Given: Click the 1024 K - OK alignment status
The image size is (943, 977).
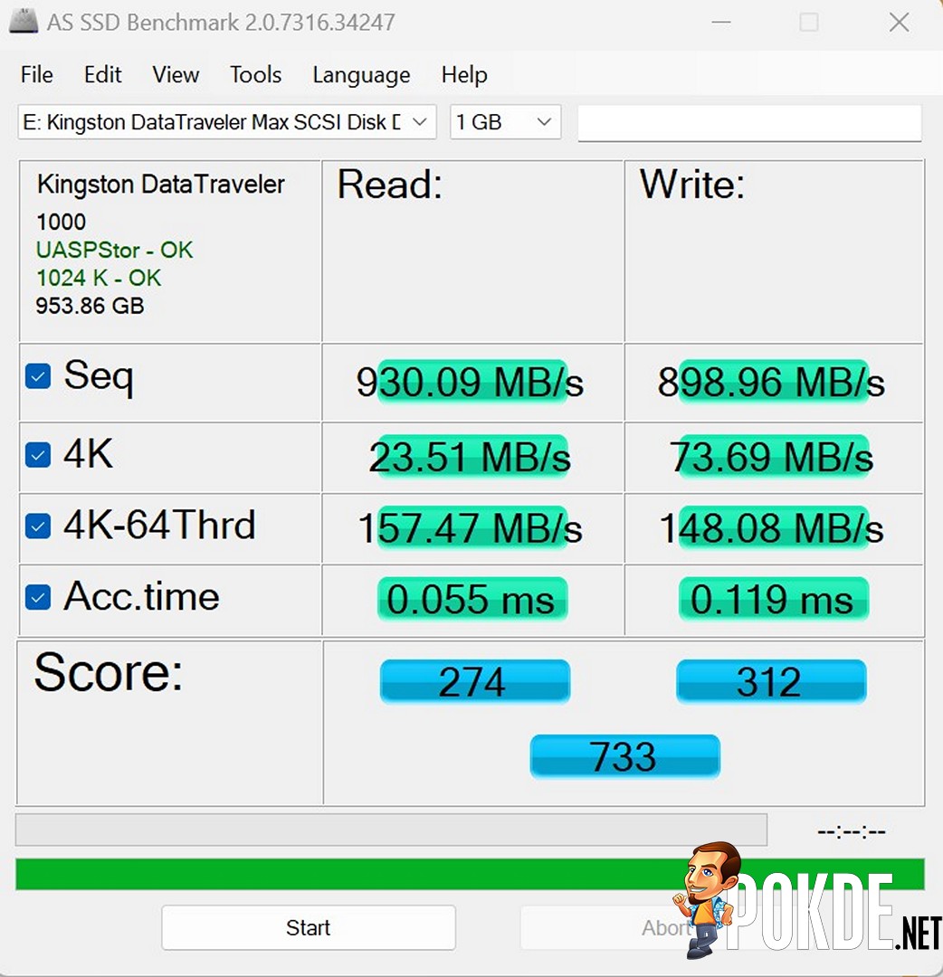Looking at the screenshot, I should pyautogui.click(x=99, y=278).
